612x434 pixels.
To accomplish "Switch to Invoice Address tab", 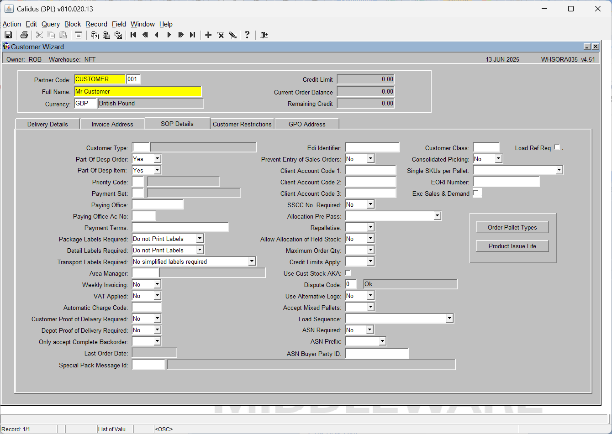I will [x=112, y=124].
